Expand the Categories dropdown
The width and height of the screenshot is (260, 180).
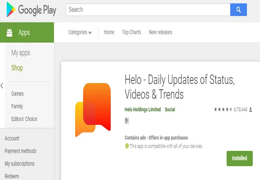[x=80, y=32]
